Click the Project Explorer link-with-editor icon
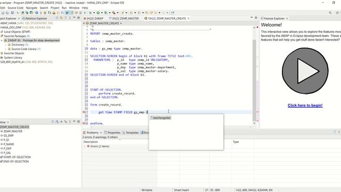341x192 pixels. pos(61,18)
